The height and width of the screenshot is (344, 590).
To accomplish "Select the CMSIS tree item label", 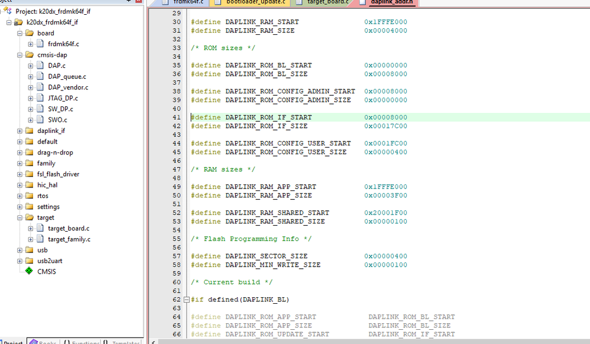I will coord(47,272).
